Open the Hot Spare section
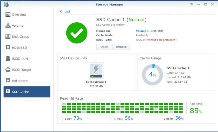This screenshot has width=218, height=132. [x=19, y=81]
